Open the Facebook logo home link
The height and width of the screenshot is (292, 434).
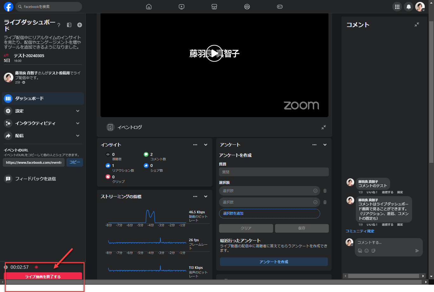pyautogui.click(x=8, y=7)
